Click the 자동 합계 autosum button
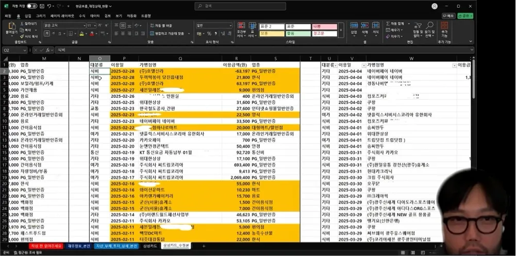Screen dimensions: 516x256 tap(395, 24)
